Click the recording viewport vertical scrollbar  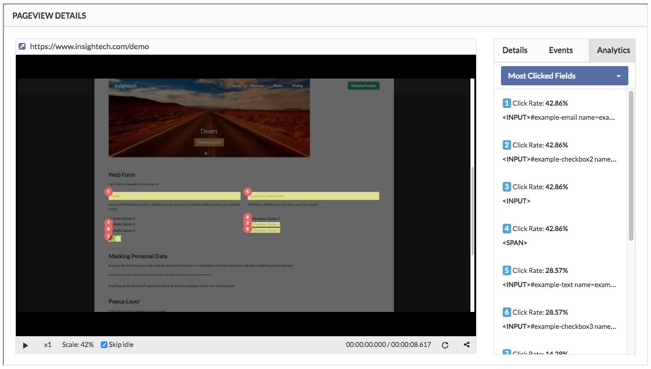pos(473,211)
